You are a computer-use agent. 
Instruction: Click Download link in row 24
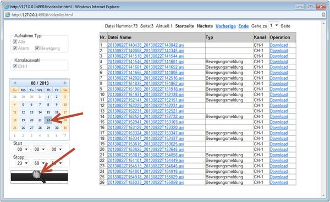coord(279,172)
